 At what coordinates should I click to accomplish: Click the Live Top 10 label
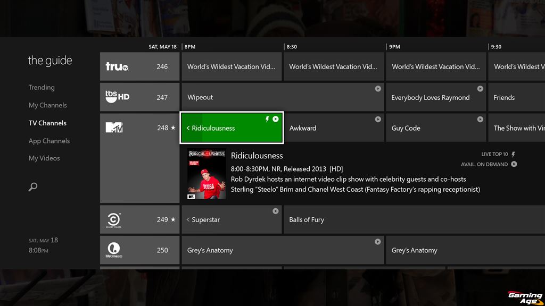pyautogui.click(x=494, y=154)
